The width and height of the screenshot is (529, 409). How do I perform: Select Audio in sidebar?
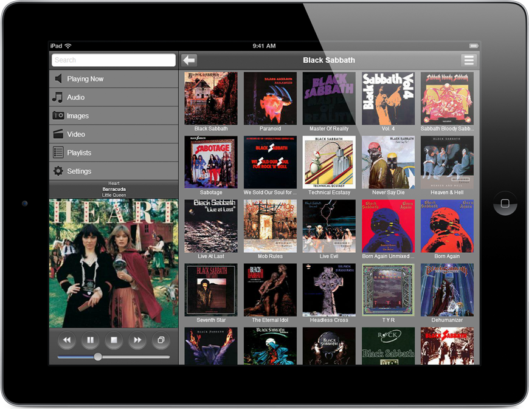[114, 97]
